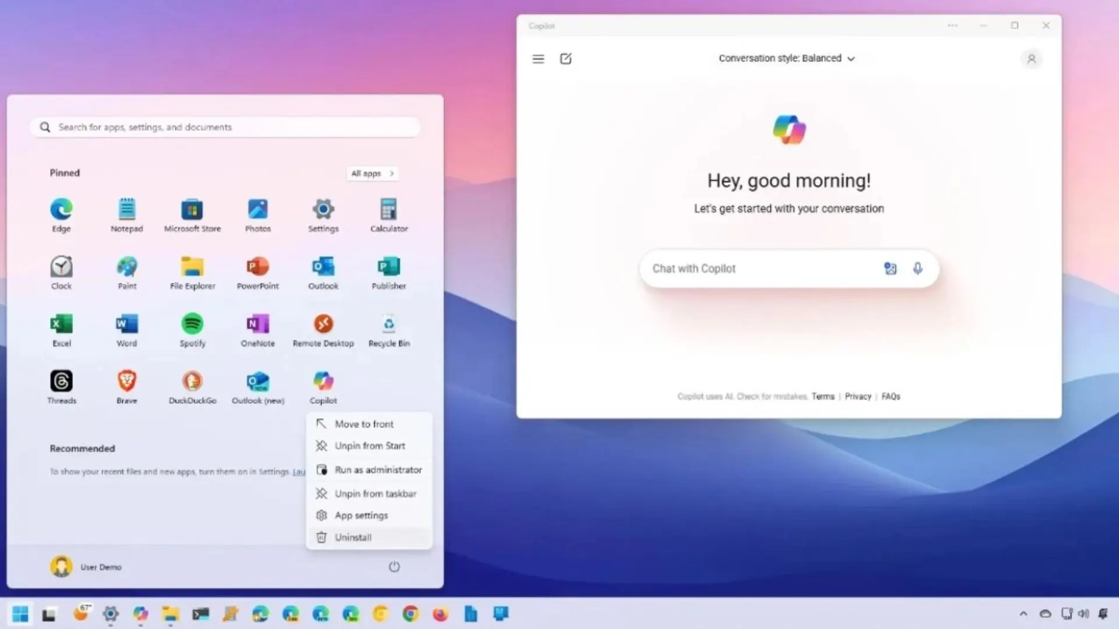Image resolution: width=1119 pixels, height=629 pixels.
Task: Start a new Copilot chat
Action: click(x=566, y=58)
